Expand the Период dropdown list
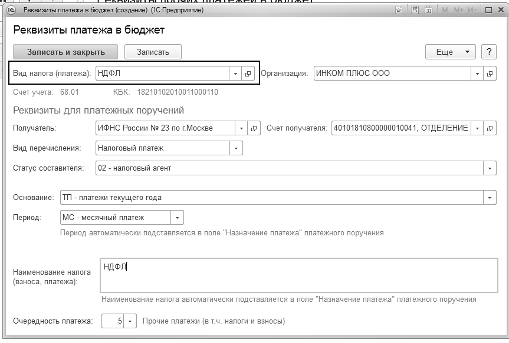 point(177,218)
